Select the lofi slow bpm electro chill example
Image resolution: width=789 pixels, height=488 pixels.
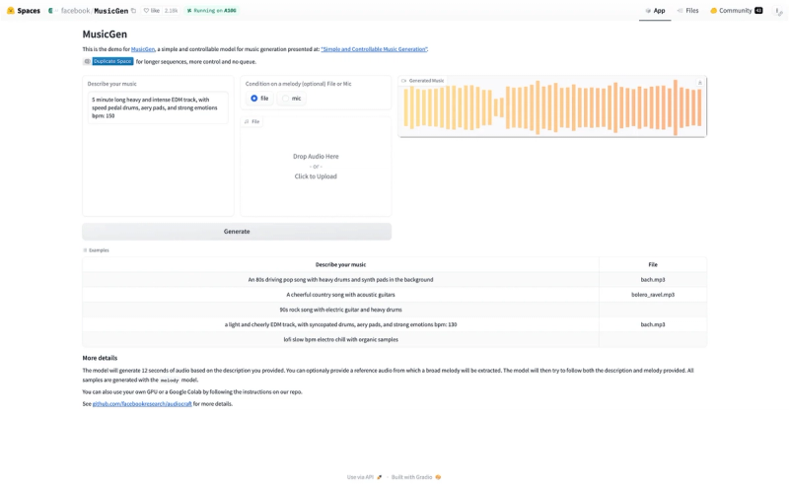pyautogui.click(x=340, y=339)
